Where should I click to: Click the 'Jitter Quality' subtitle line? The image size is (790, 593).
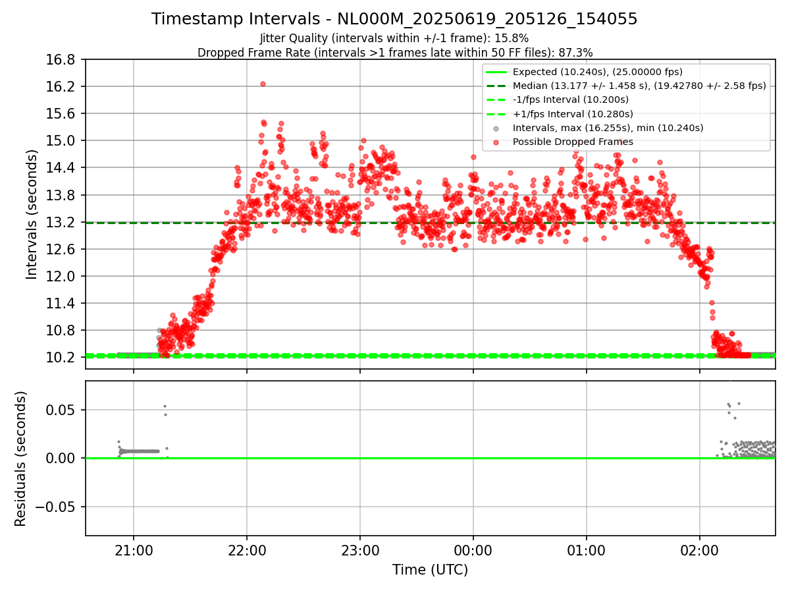[394, 38]
